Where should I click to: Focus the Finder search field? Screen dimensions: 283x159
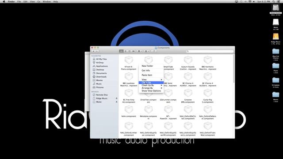click(210, 51)
